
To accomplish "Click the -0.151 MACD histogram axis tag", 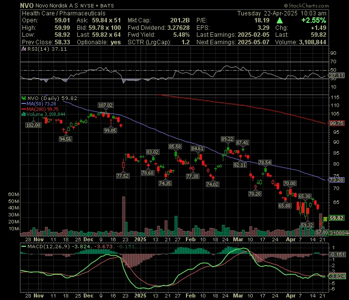I will (x=338, y=255).
